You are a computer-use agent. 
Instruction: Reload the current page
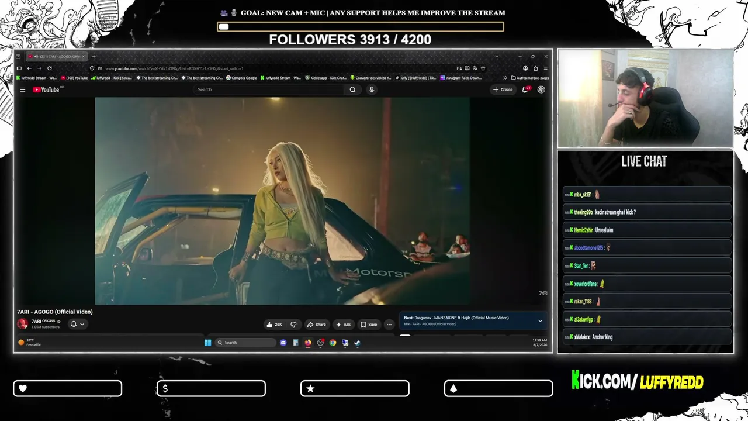tap(50, 68)
